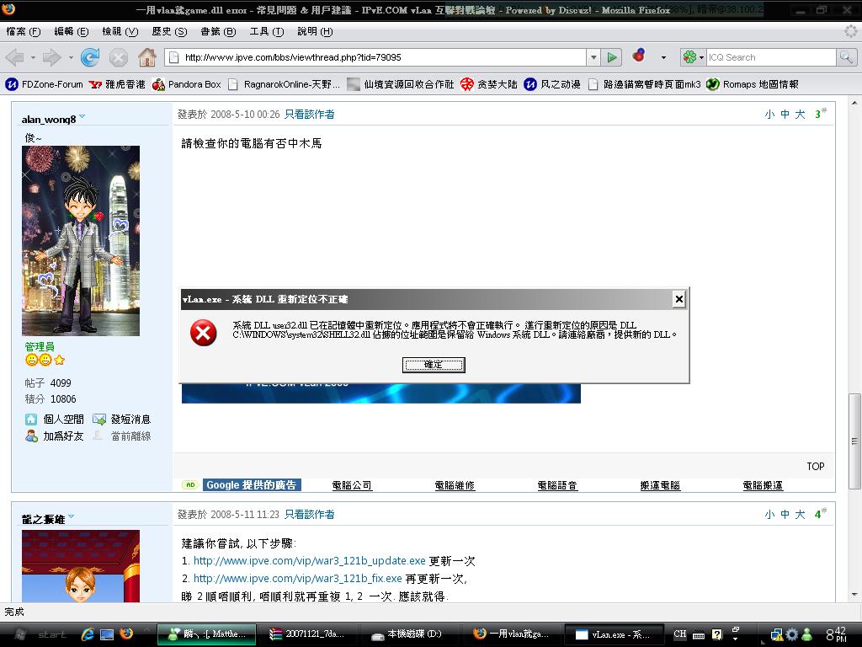Open the 電腦語音 ad link

[x=557, y=485]
